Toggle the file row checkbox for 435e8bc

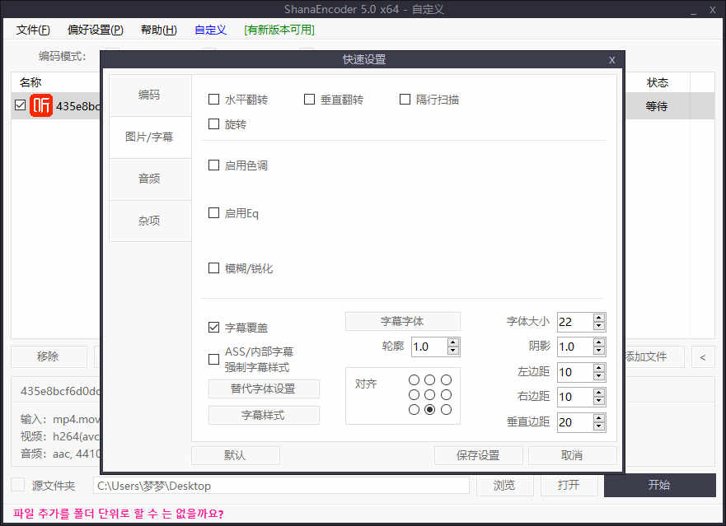point(20,105)
